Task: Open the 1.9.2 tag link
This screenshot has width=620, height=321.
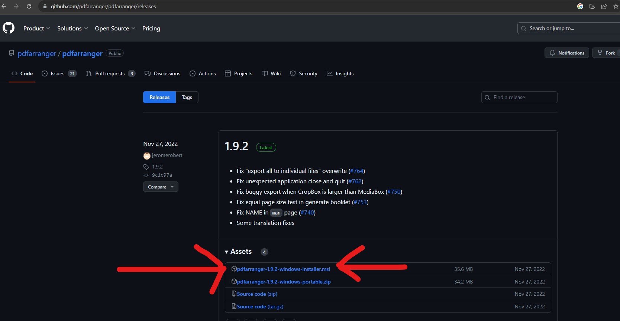Action: click(x=157, y=167)
